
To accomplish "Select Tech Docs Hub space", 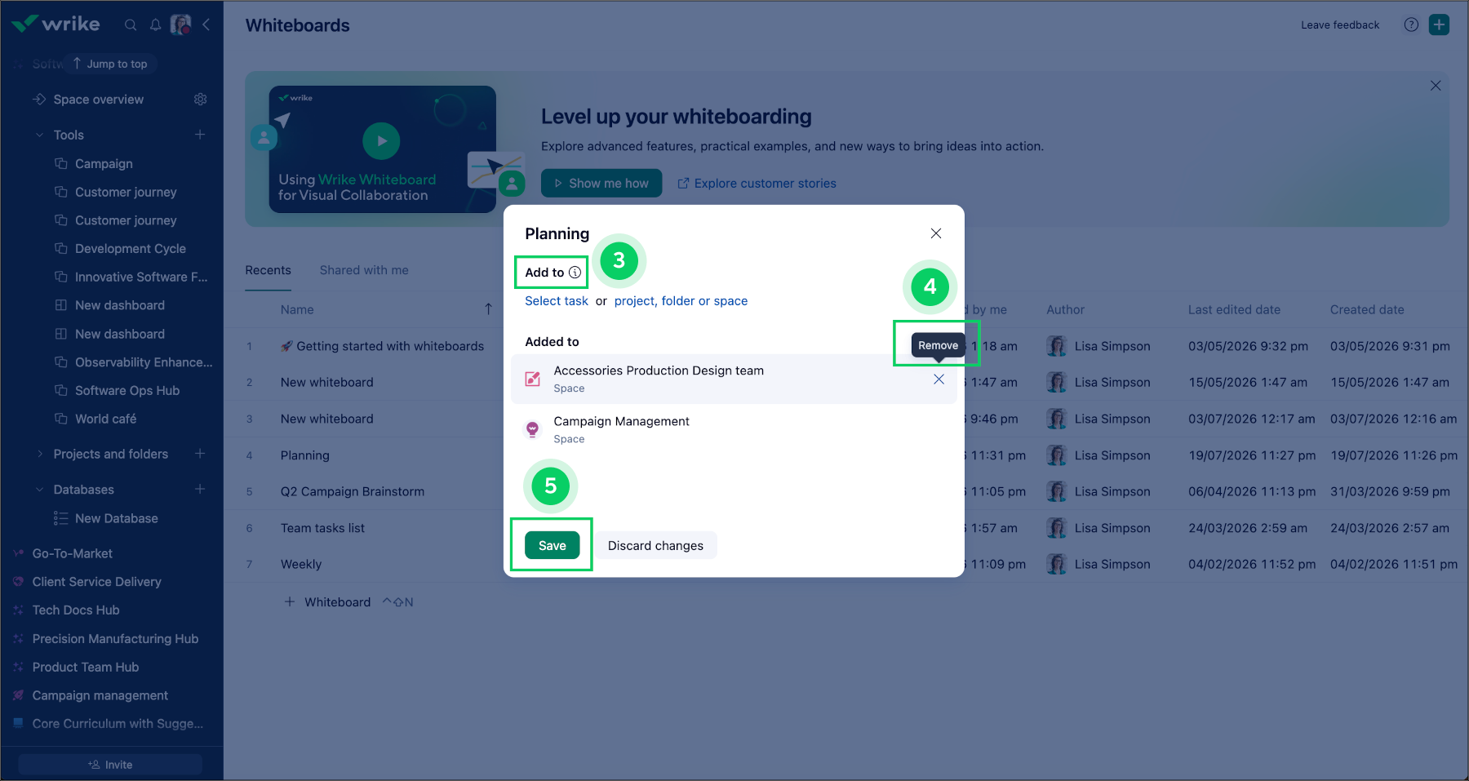I will (76, 610).
